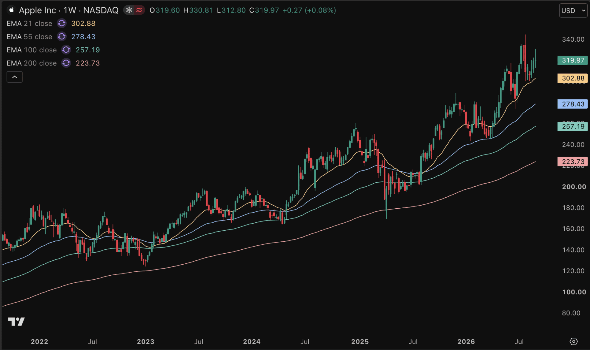This screenshot has width=590, height=350.
Task: Click the 340.00 price scale label
Action: click(x=573, y=39)
